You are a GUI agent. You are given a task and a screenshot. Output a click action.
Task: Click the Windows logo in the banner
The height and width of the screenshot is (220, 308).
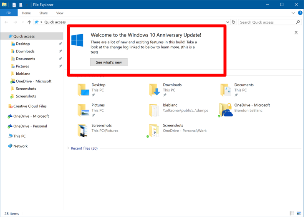77,40
